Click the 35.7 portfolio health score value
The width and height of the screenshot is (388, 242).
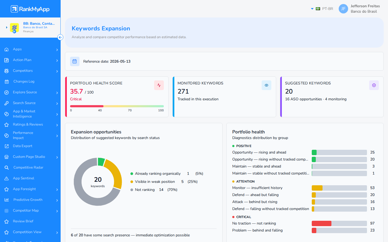tap(77, 91)
